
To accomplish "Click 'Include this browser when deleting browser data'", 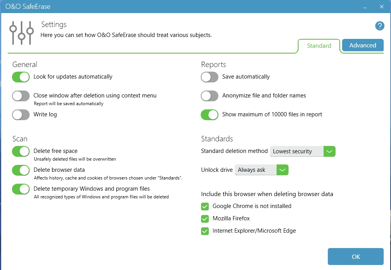I will pos(267,194).
